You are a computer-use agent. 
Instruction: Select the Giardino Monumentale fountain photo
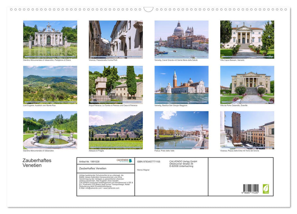(50, 130)
